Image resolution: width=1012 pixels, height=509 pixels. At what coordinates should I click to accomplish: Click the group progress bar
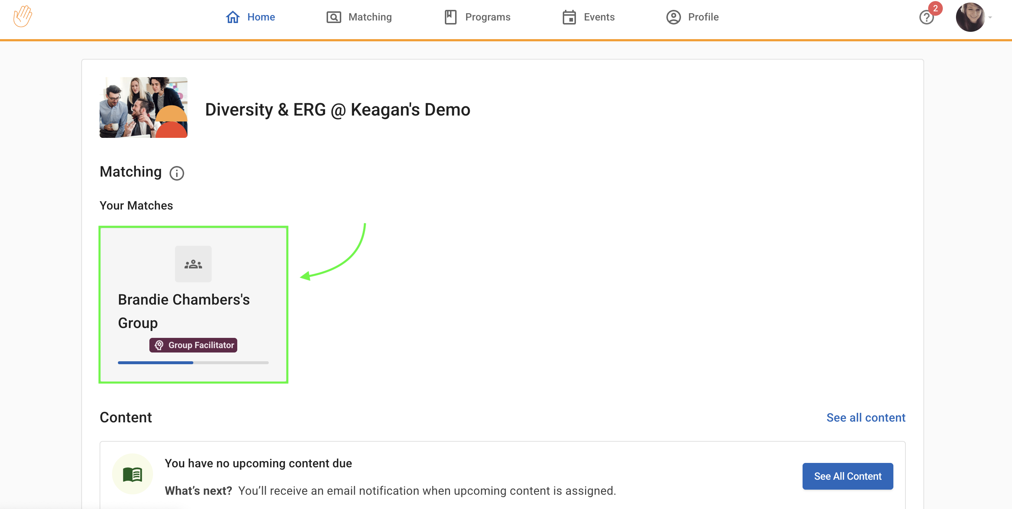click(x=193, y=363)
